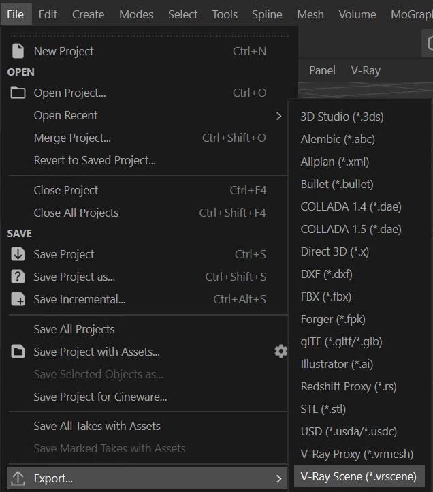The width and height of the screenshot is (433, 492).
Task: Click the New Project document icon
Action: click(18, 51)
